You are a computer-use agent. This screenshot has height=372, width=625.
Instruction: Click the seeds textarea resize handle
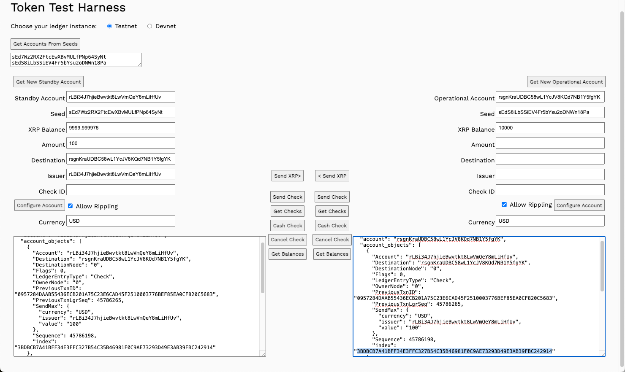pyautogui.click(x=139, y=65)
